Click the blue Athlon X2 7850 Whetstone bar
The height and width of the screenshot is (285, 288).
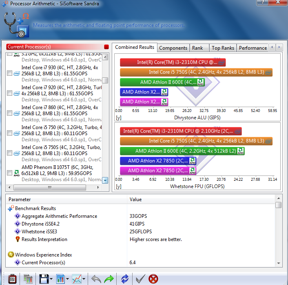click(158, 161)
